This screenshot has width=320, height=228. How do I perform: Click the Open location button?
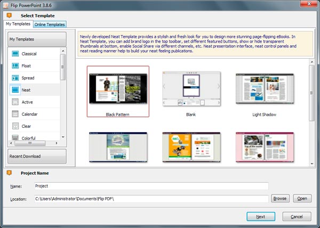302,199
